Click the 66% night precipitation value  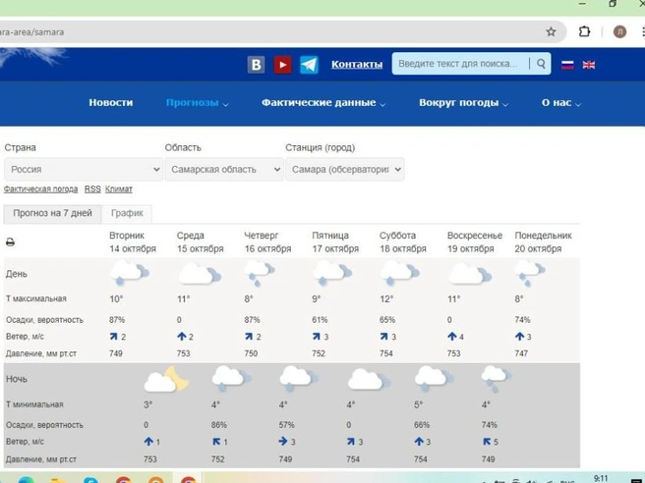422,425
